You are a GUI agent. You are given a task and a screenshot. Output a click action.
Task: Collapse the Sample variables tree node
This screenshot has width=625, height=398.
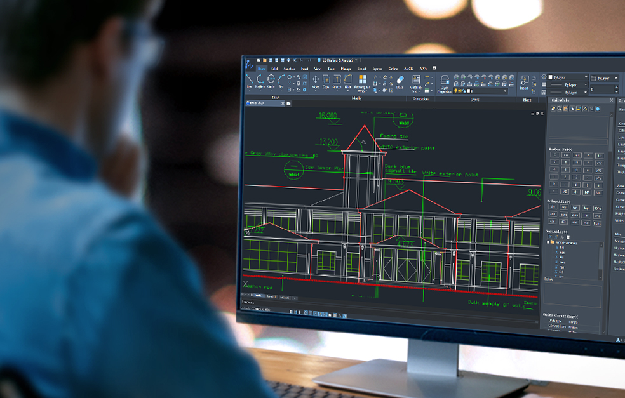point(549,242)
